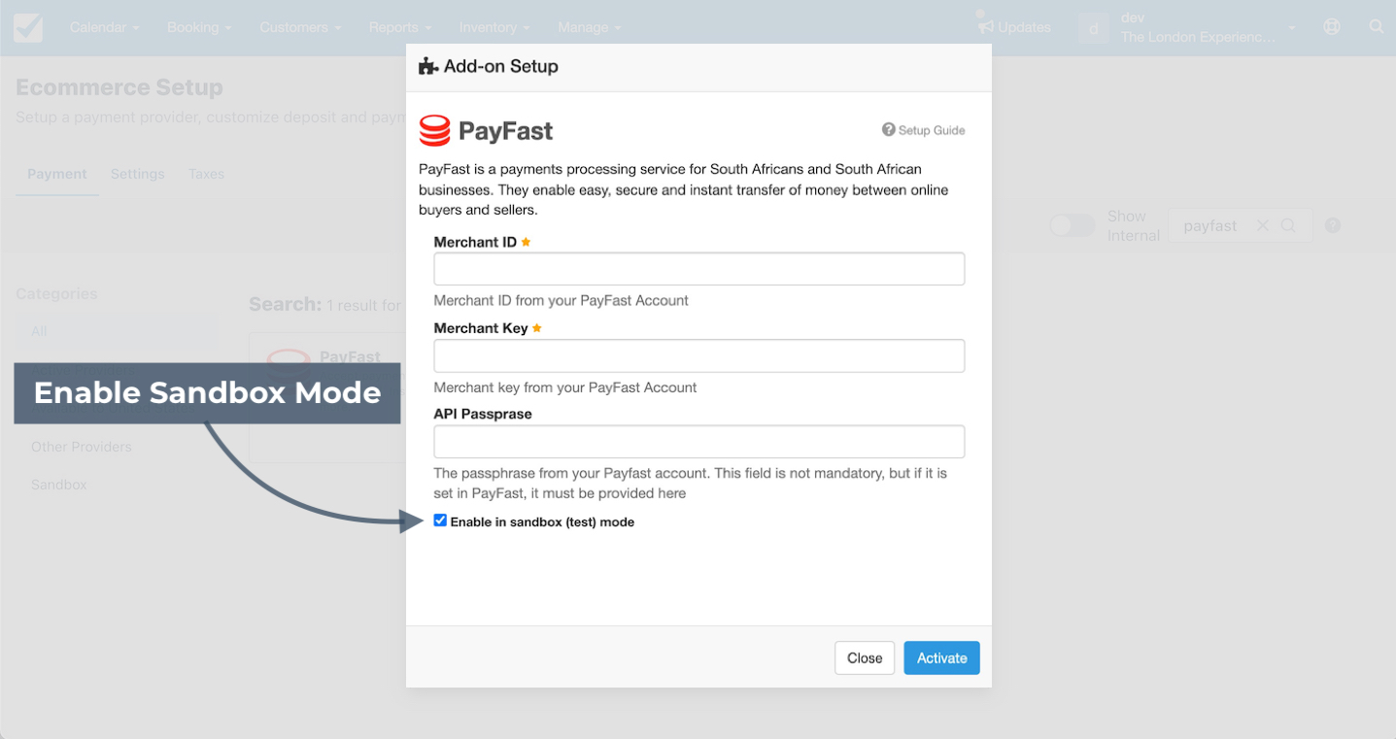The image size is (1396, 739).
Task: Switch to the Settings tab
Action: 137,174
